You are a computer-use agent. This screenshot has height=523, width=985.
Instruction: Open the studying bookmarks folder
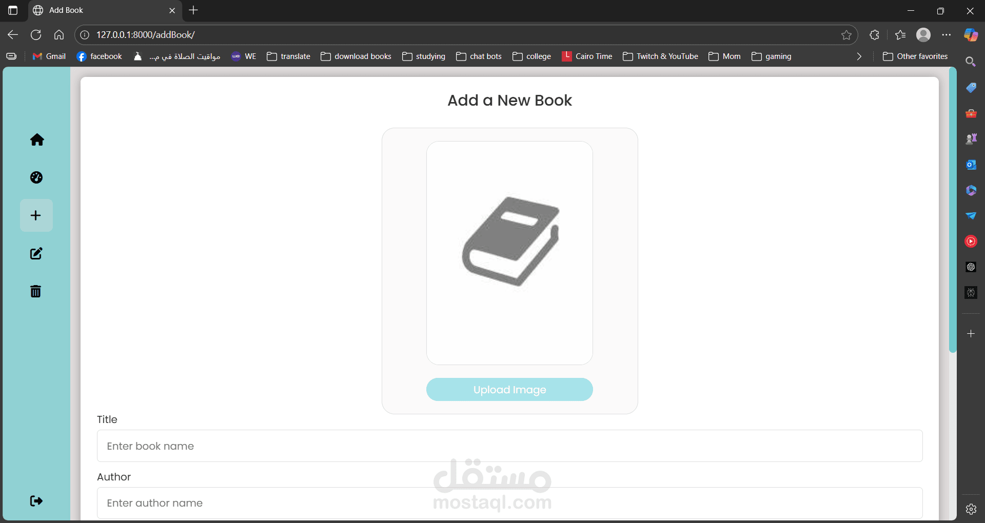(x=424, y=56)
